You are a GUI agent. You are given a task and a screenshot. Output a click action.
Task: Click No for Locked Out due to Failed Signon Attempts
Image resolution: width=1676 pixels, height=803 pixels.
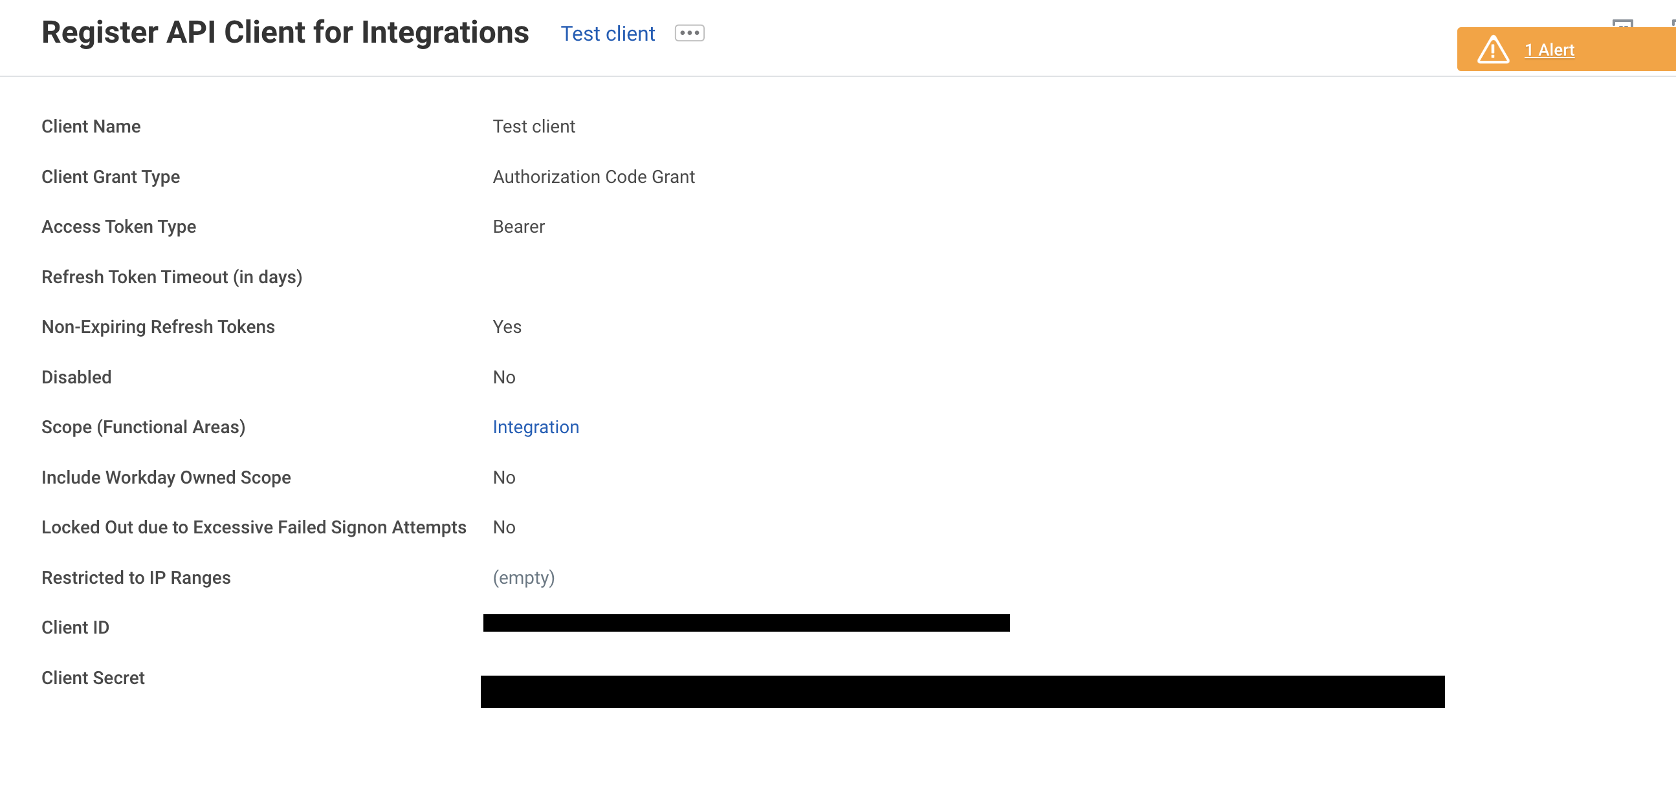coord(504,528)
